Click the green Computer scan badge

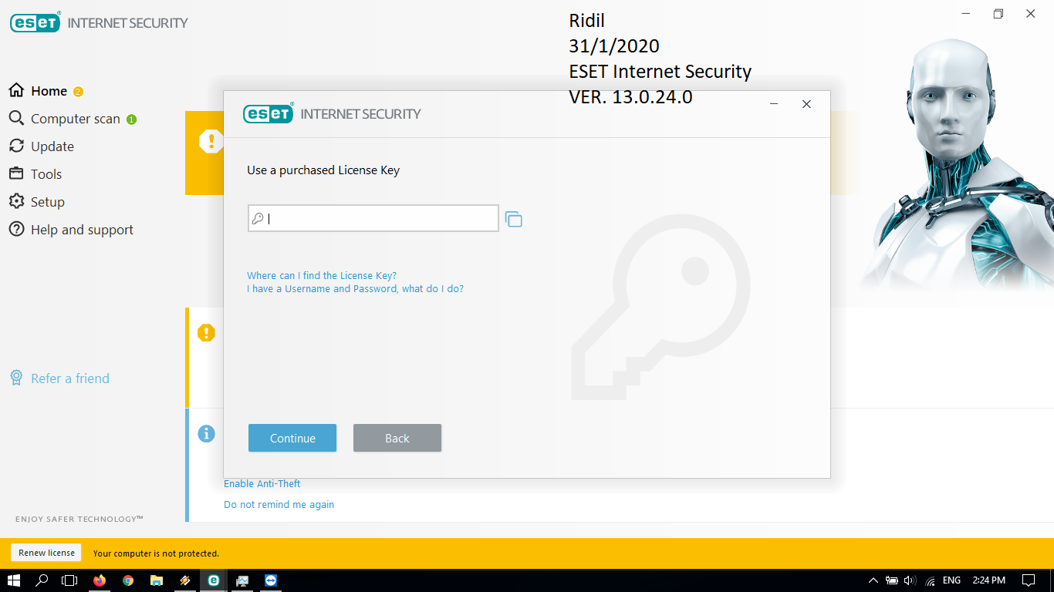pyautogui.click(x=131, y=119)
